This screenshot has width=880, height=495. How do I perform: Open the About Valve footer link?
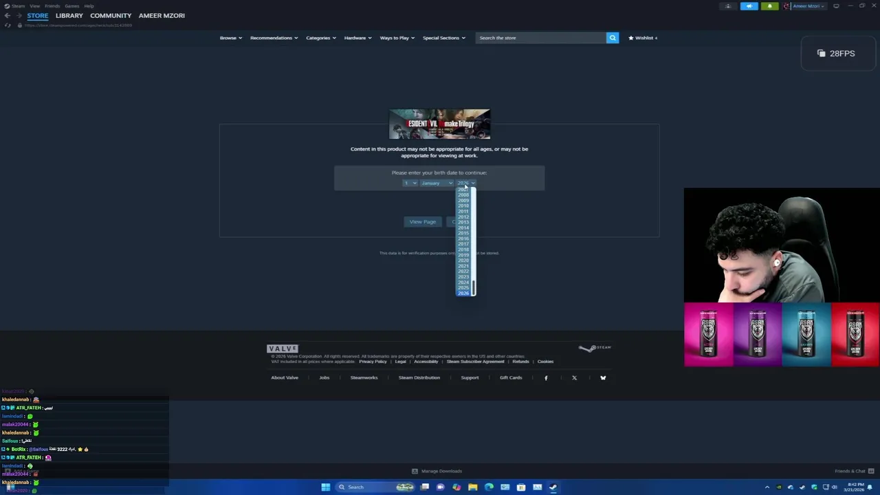(285, 377)
